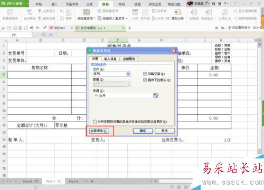Close the data validation dialog
The width and height of the screenshot is (264, 190).
174,51
